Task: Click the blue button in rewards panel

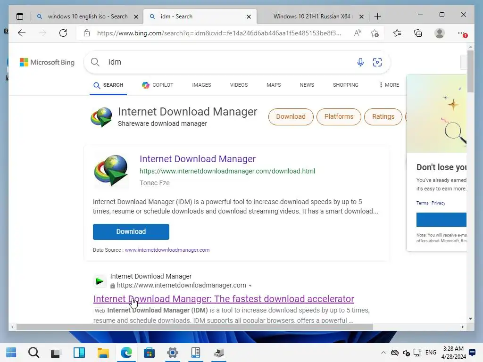Action: coord(441,220)
